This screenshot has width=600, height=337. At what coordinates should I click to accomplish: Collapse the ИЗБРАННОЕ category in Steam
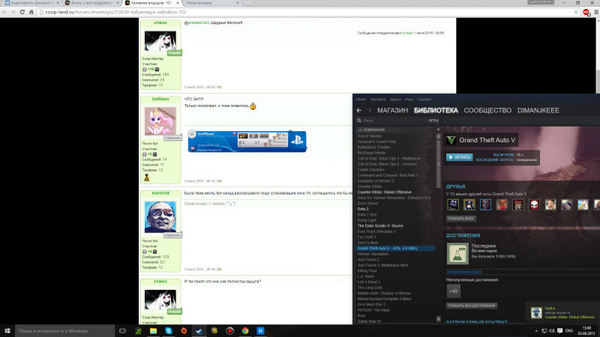click(360, 130)
